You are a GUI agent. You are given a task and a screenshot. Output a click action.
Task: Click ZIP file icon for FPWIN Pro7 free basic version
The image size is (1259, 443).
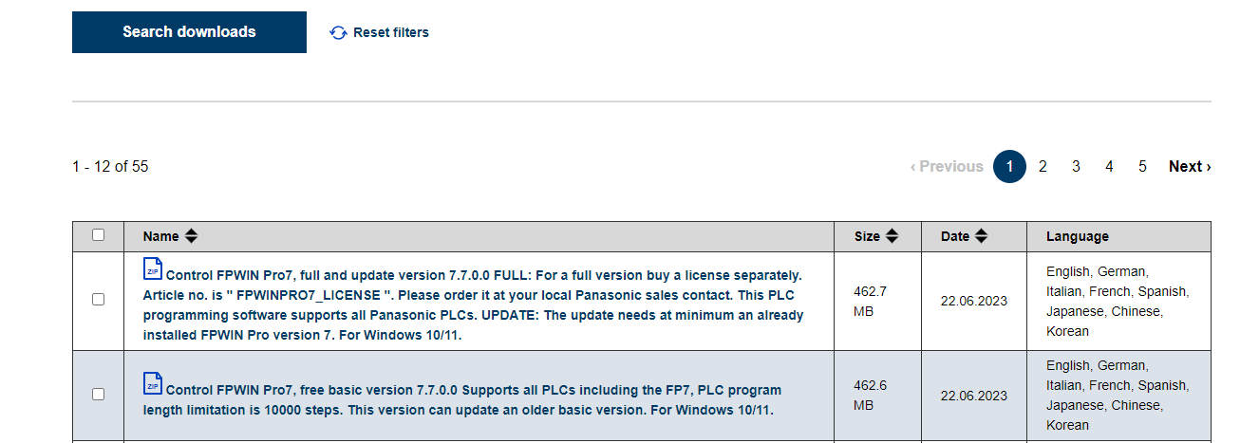tap(153, 383)
